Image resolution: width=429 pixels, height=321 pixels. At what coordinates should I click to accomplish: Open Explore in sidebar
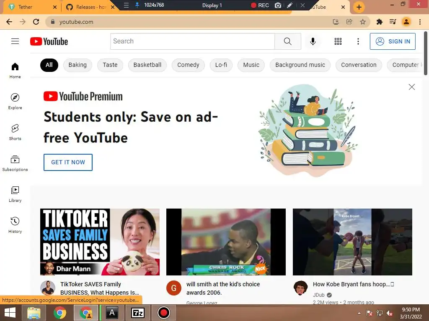click(x=15, y=101)
